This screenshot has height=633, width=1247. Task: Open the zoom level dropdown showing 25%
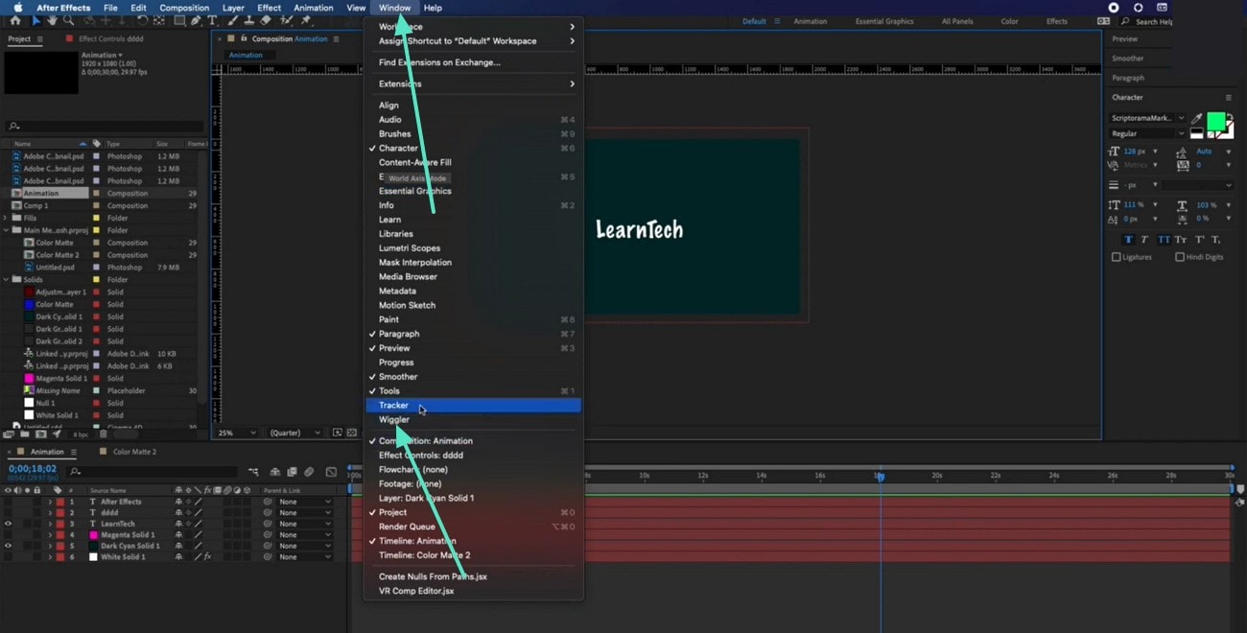235,433
